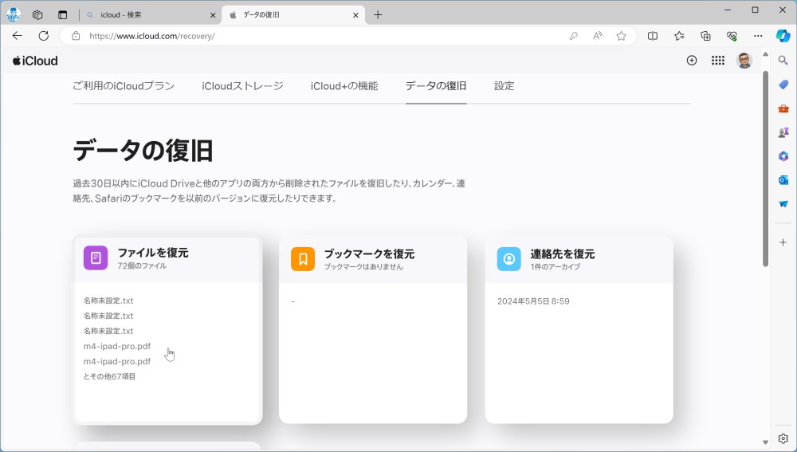Click the iCloud logo
Screen dimensions: 797x452
point(35,61)
